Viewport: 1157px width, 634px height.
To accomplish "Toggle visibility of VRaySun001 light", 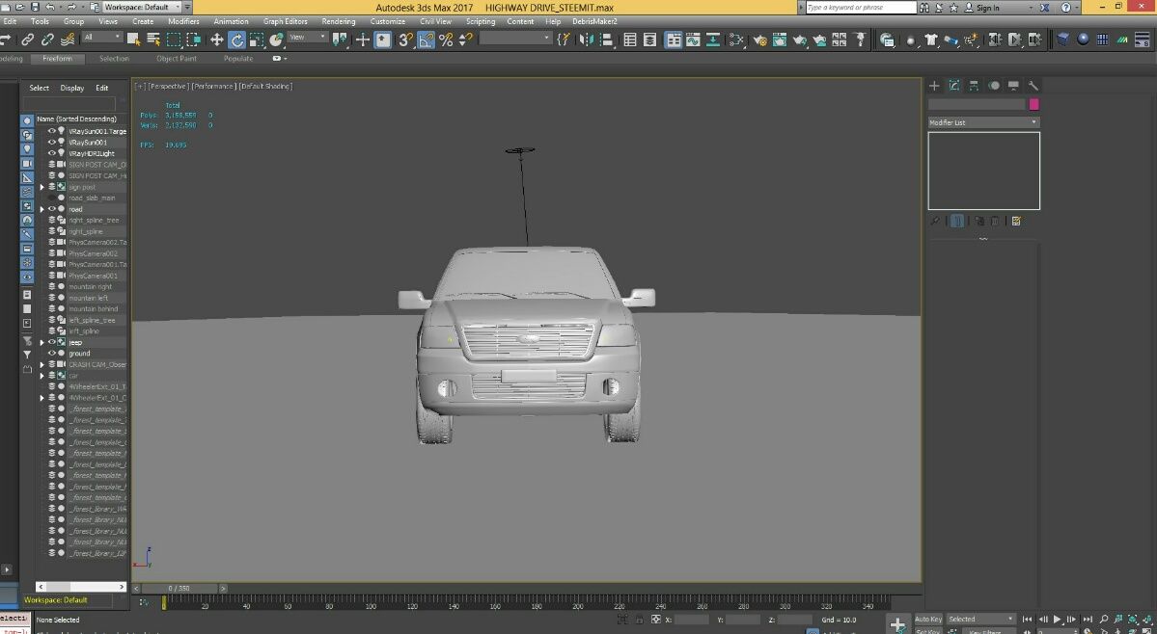I will click(x=52, y=142).
